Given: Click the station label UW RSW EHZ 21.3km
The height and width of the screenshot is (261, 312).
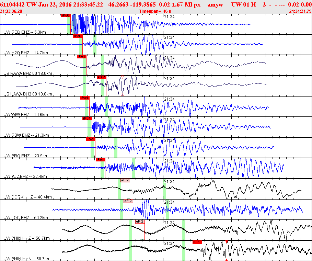Looking at the screenshot, I should [x=26, y=135].
